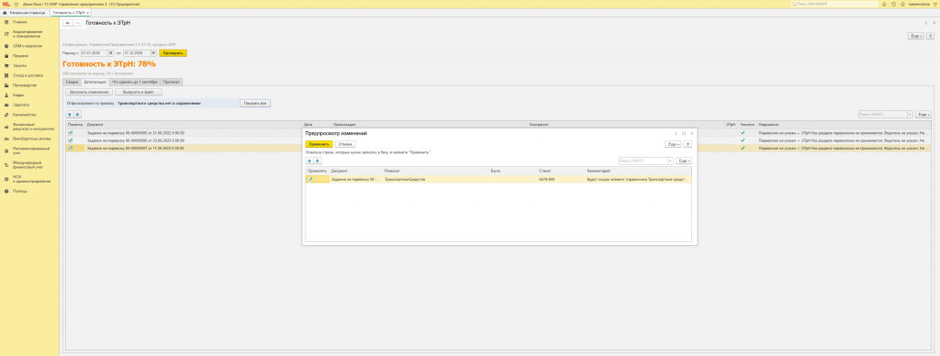Open notifications bell in title bar
940x356 pixels.
[x=885, y=4]
